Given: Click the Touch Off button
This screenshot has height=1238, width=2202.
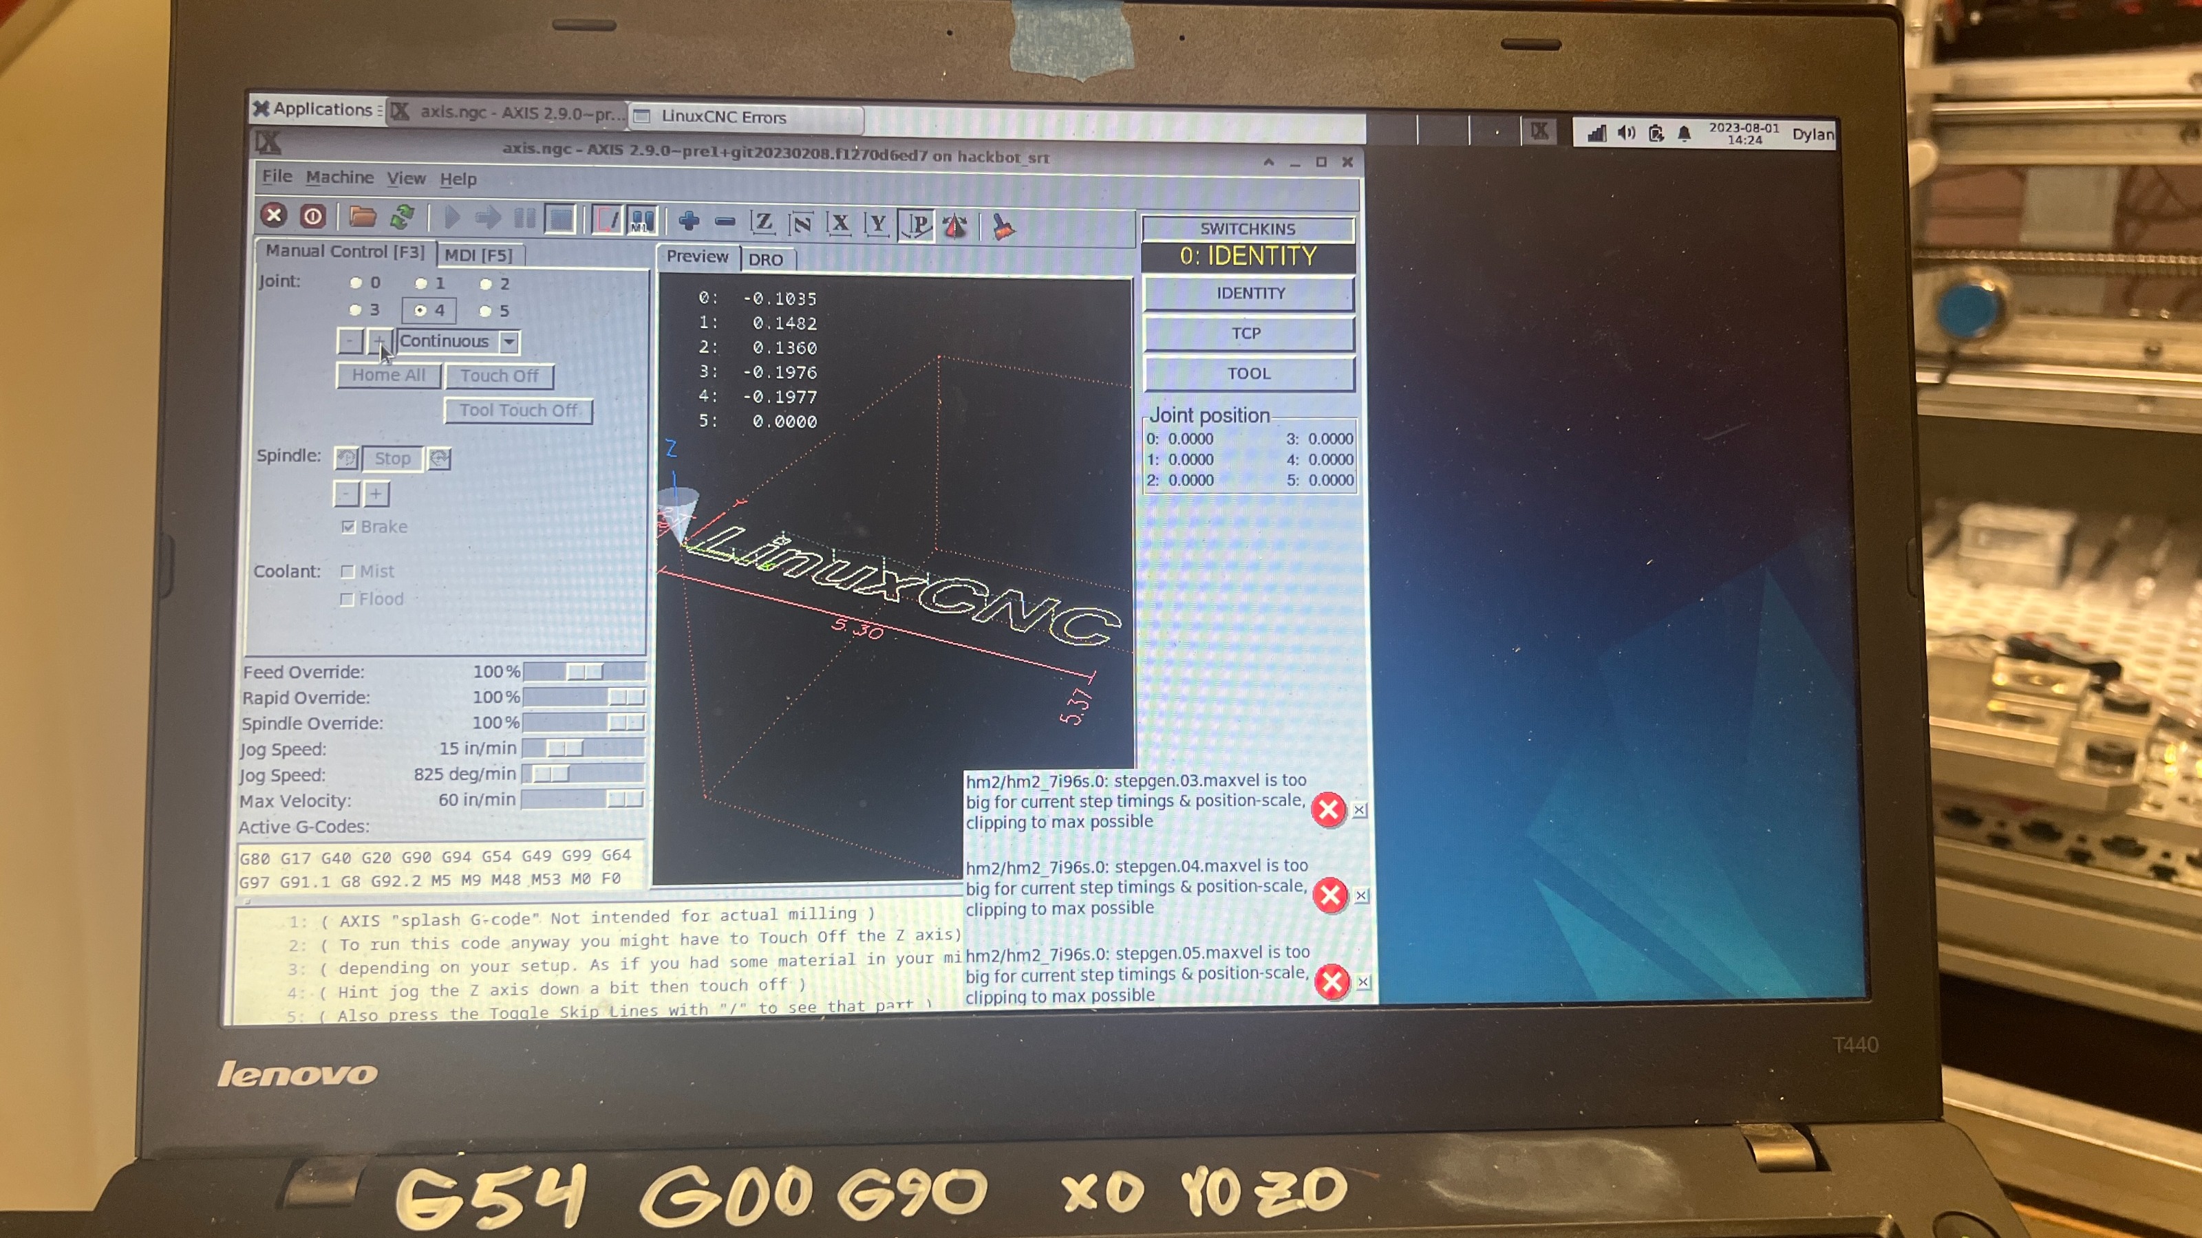Looking at the screenshot, I should [x=499, y=376].
